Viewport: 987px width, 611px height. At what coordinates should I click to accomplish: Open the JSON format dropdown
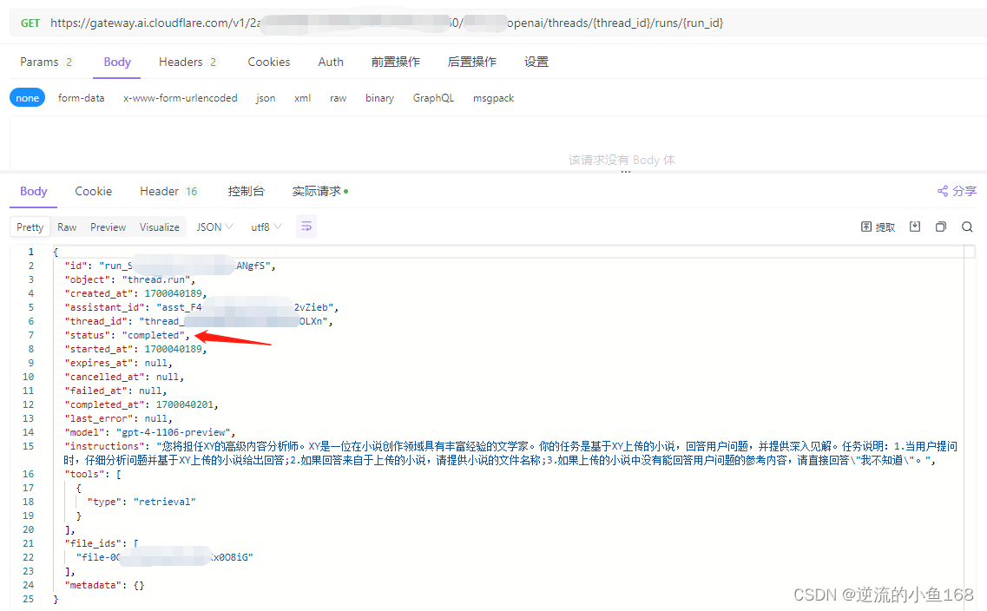click(214, 227)
